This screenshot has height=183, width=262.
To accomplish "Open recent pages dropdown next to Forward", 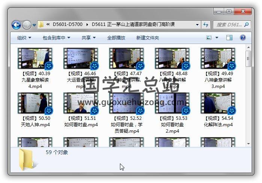I will 34,25.
